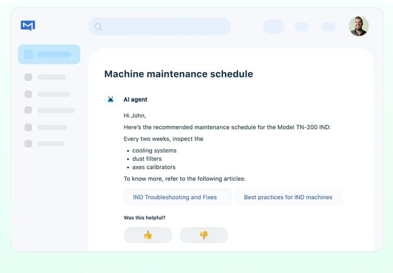Click 'Every two weeks, inspect the' line
This screenshot has width=393, height=273.
click(163, 139)
